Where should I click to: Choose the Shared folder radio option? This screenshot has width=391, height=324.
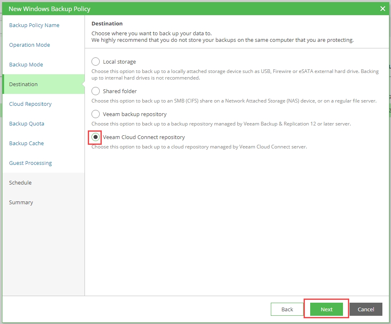[96, 91]
